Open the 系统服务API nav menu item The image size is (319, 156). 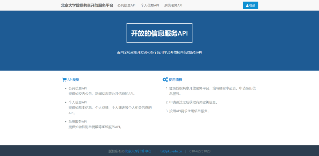coord(173,5)
